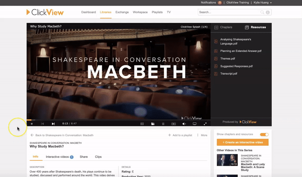Open Macbeth and Lady Macbeth thumbnail
The width and height of the screenshot is (302, 177).
point(227,160)
